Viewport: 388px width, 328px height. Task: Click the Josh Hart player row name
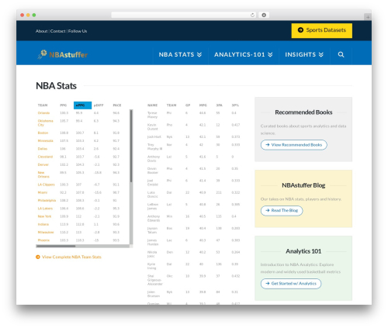(x=154, y=136)
